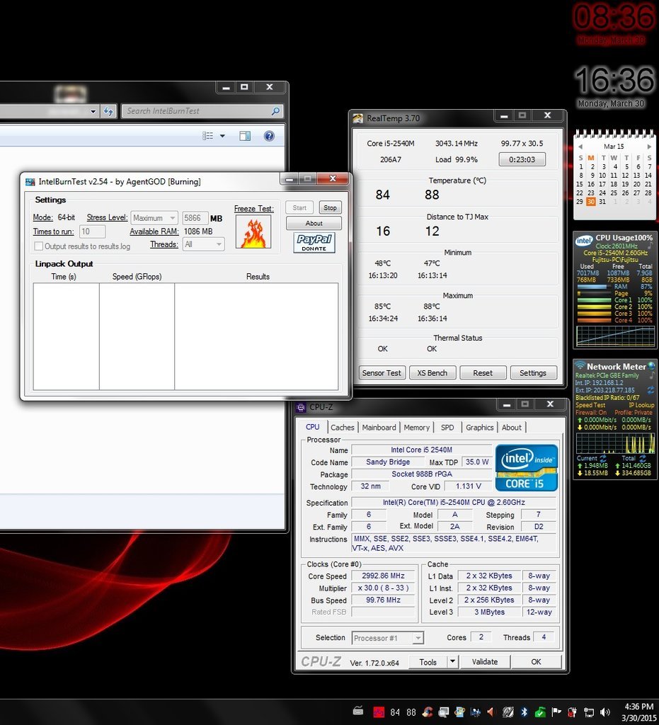The width and height of the screenshot is (659, 725).
Task: Open the Threads dropdown in IntelBurnTest
Action: coord(204,244)
